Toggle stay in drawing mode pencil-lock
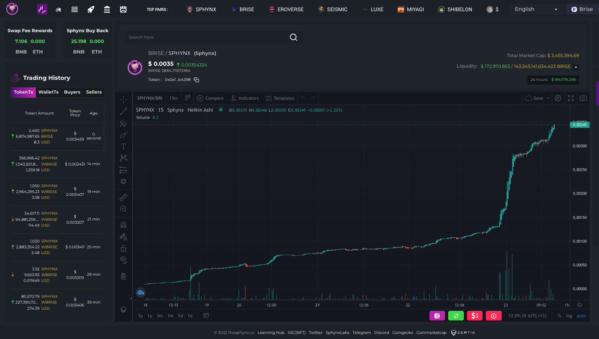Image resolution: width=599 pixels, height=339 pixels. pyautogui.click(x=123, y=237)
